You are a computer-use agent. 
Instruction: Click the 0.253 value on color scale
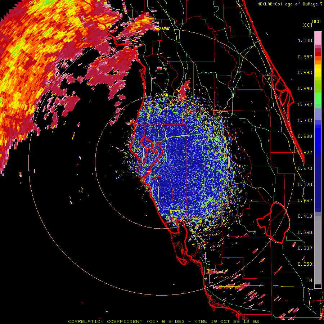tap(305, 264)
